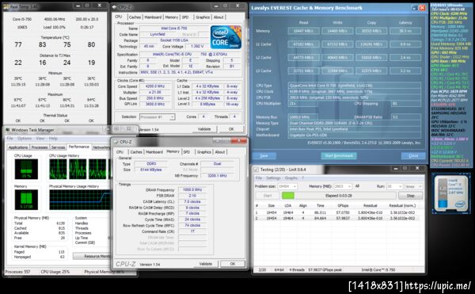Click the DRAM Frequency value 1000.0 MHz
475x294 pixels.
pos(192,189)
